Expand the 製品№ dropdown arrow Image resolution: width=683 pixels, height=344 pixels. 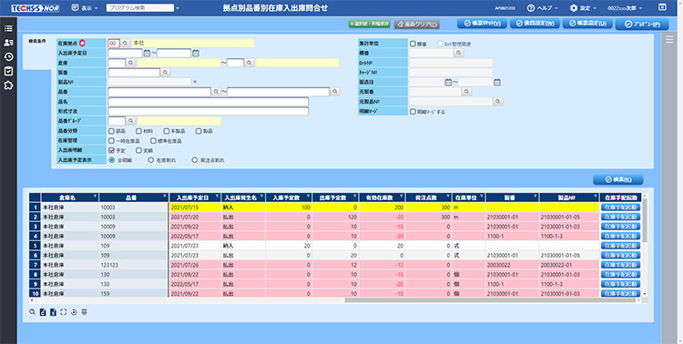coord(195,82)
